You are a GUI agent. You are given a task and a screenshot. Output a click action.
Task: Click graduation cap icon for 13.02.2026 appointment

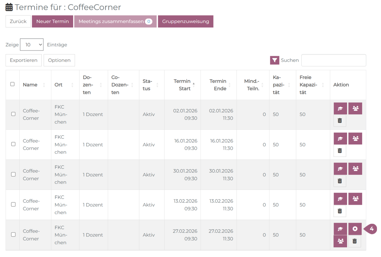pyautogui.click(x=340, y=199)
